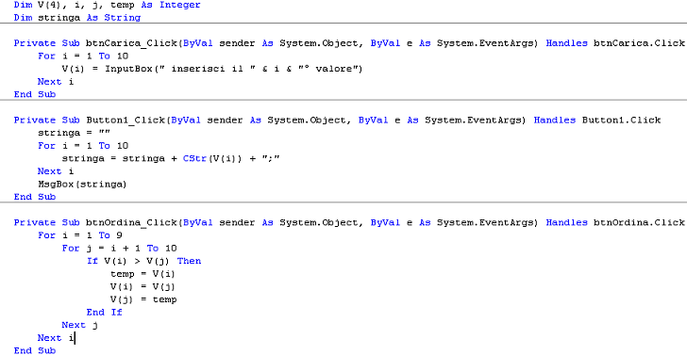This screenshot has height=355, width=687.
Task: Click "btnCarica.Click" after the Handles keyword
Action: [639, 43]
